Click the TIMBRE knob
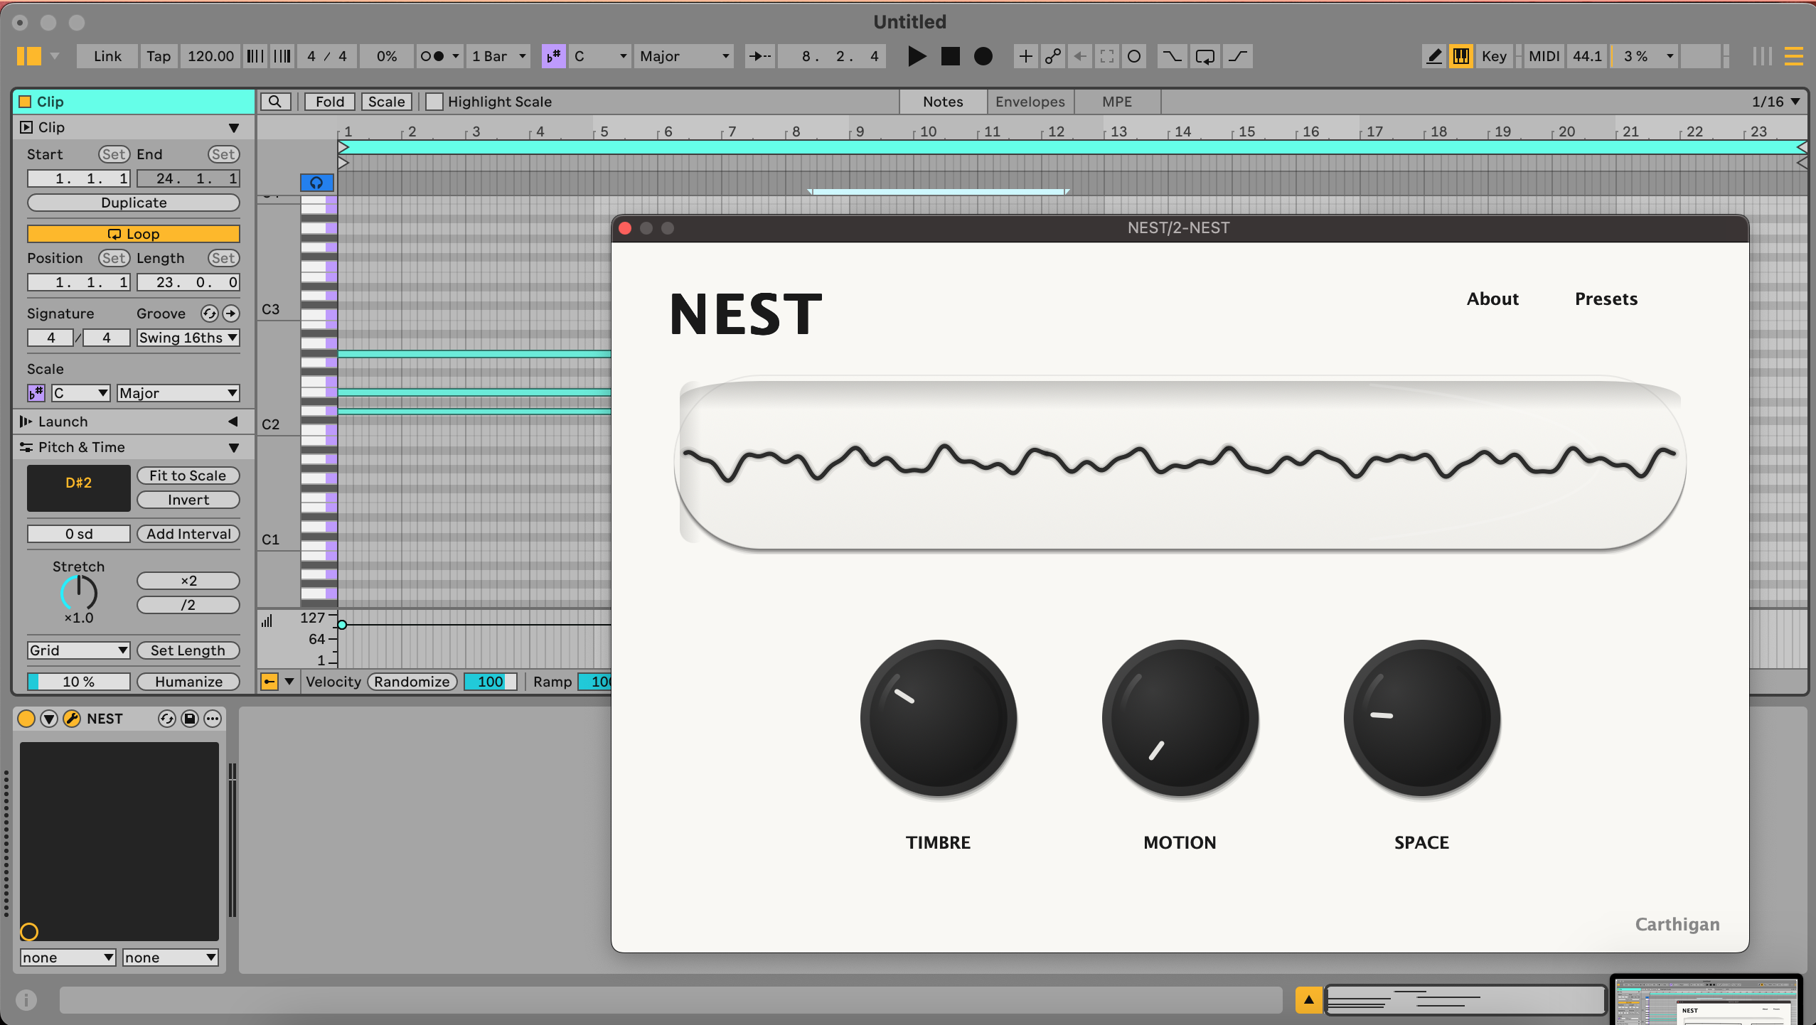 pyautogui.click(x=939, y=718)
